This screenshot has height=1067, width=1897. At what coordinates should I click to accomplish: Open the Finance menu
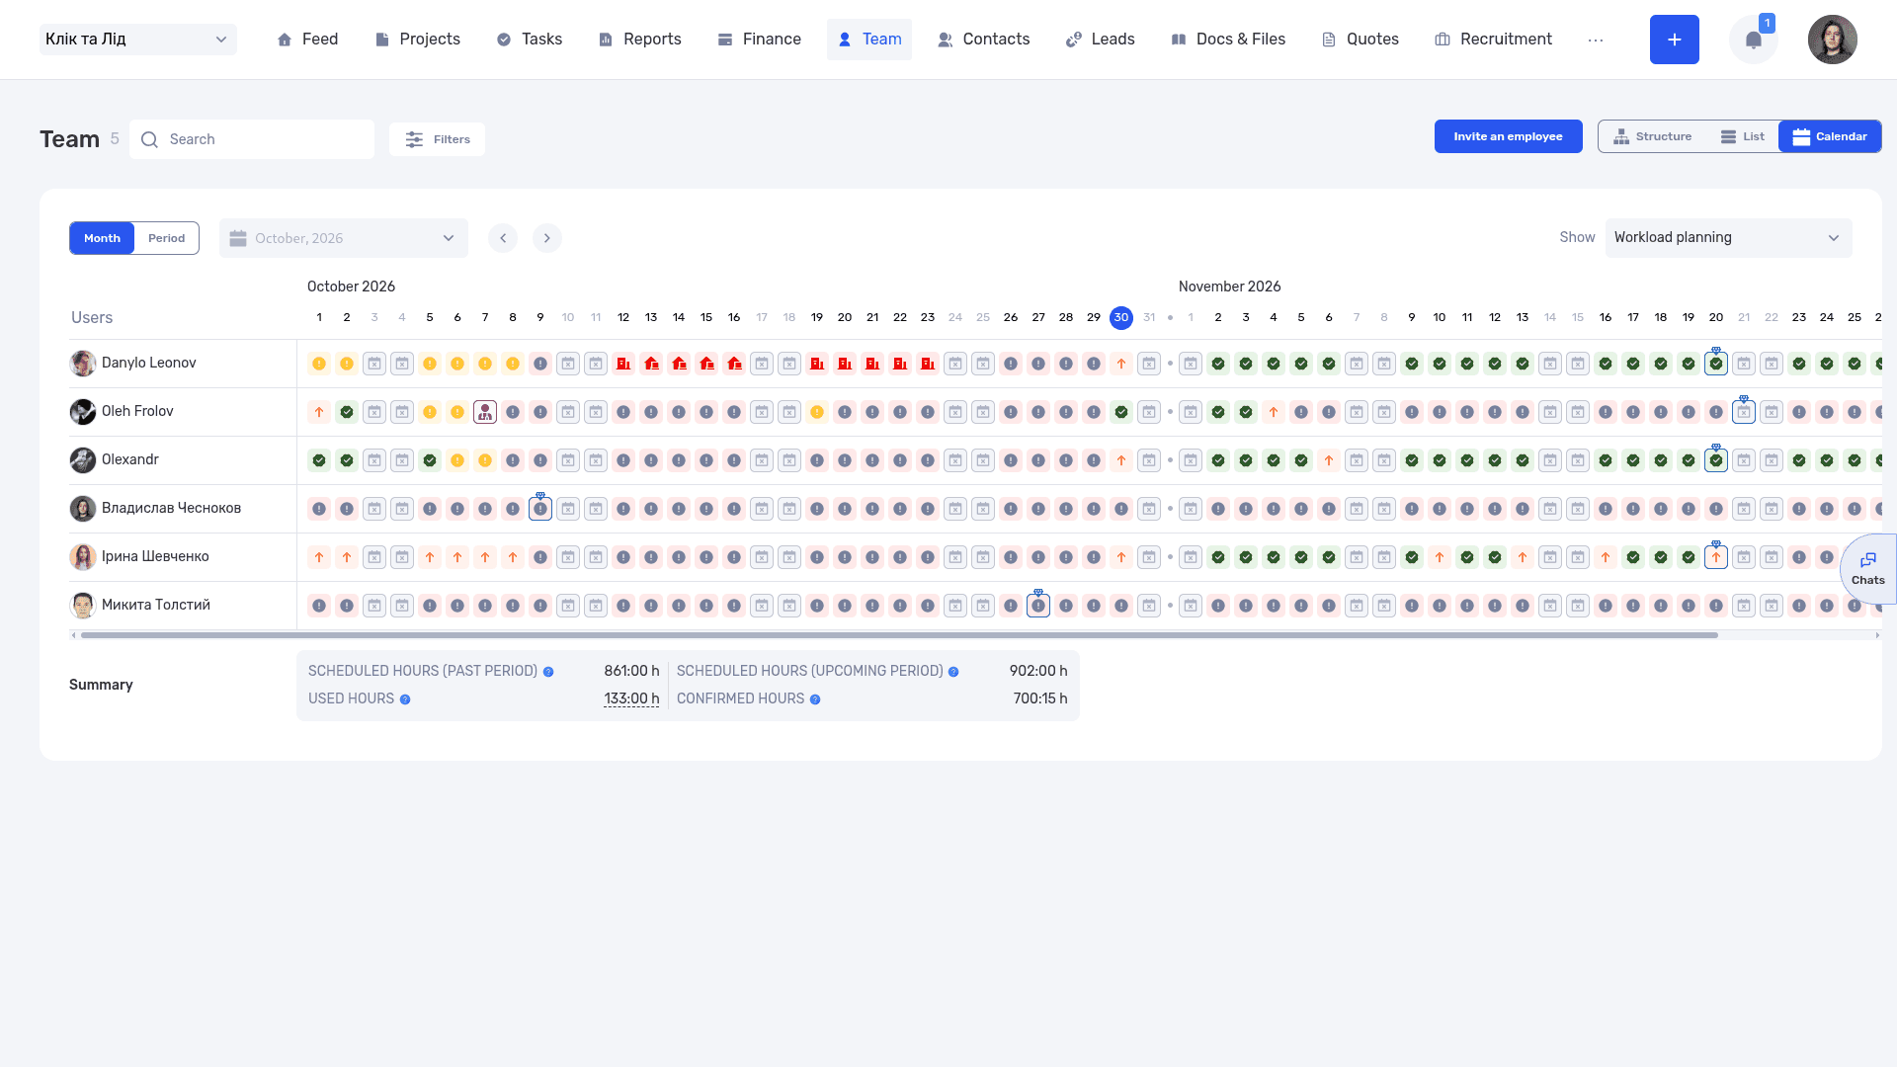[x=760, y=40]
